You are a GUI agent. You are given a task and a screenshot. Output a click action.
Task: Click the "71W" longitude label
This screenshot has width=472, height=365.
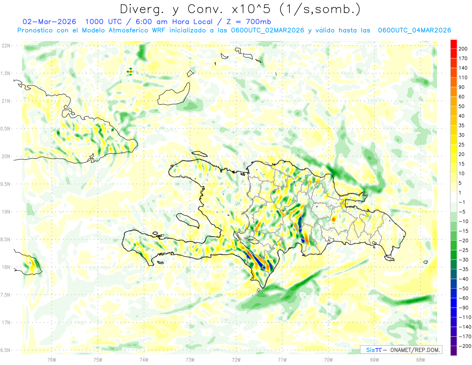[282, 360]
